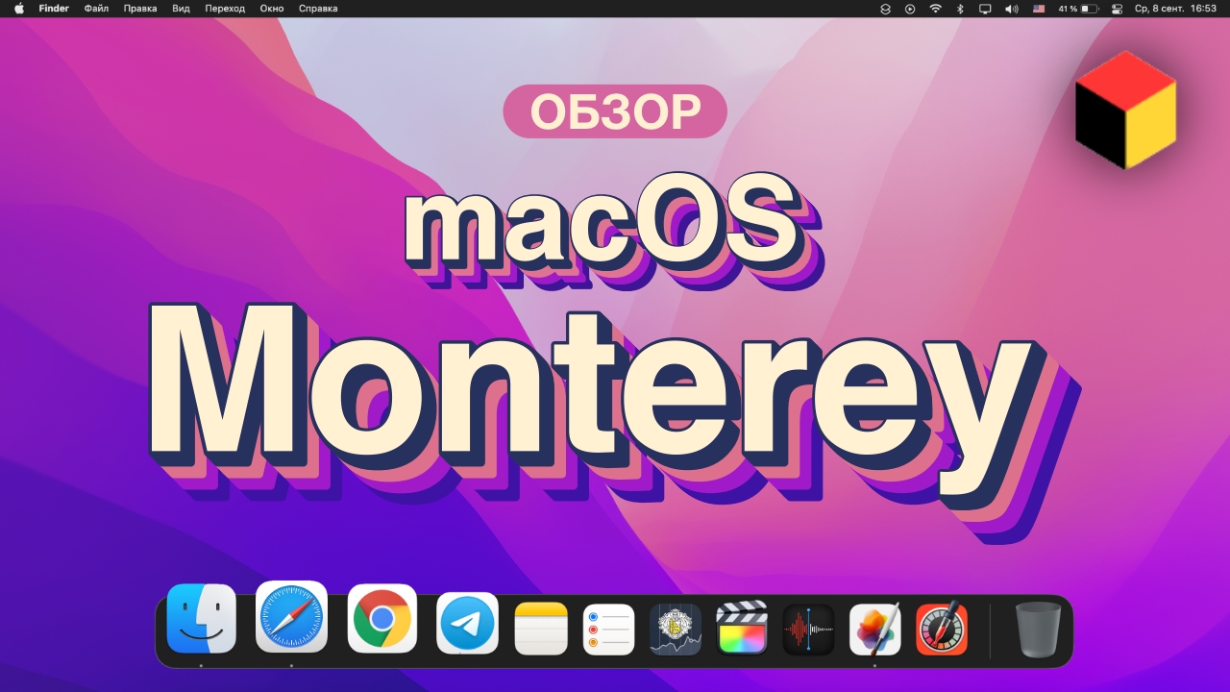Open the Справка menu
The width and height of the screenshot is (1230, 692).
318,9
